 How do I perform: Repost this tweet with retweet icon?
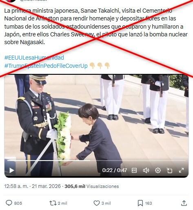53,203
